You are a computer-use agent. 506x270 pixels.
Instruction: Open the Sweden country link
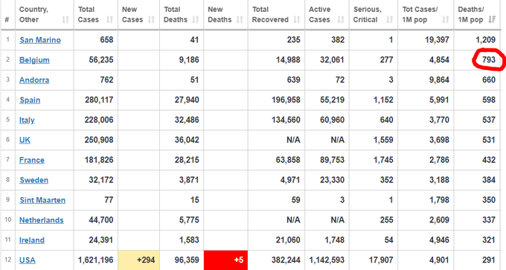pyautogui.click(x=34, y=180)
